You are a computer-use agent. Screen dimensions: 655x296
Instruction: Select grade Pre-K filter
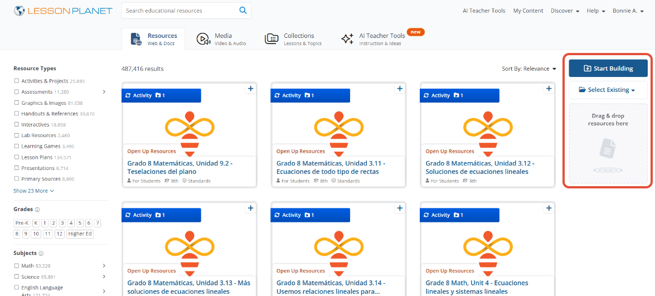[22, 223]
